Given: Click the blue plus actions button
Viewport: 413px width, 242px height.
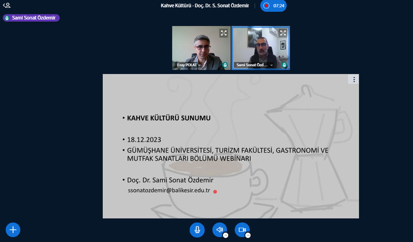Looking at the screenshot, I should coord(13,230).
